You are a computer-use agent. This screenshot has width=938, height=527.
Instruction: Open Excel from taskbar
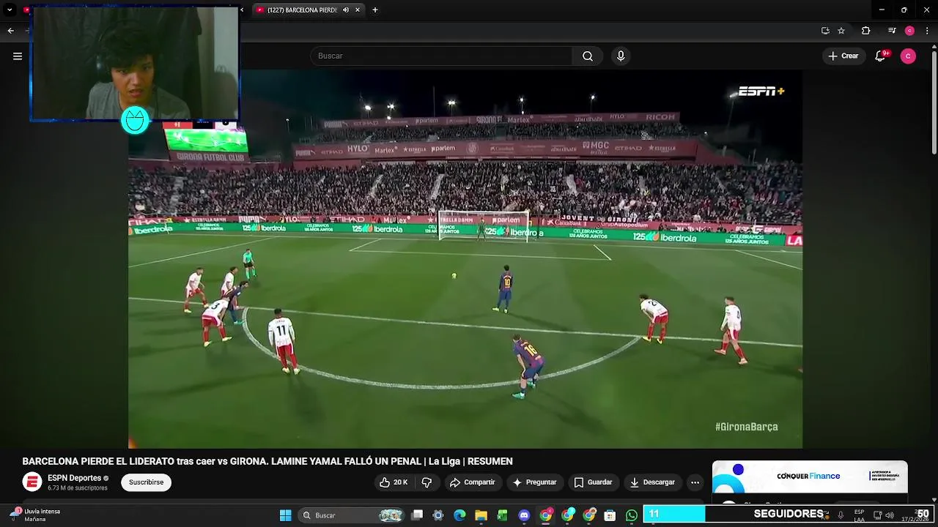[x=502, y=515]
